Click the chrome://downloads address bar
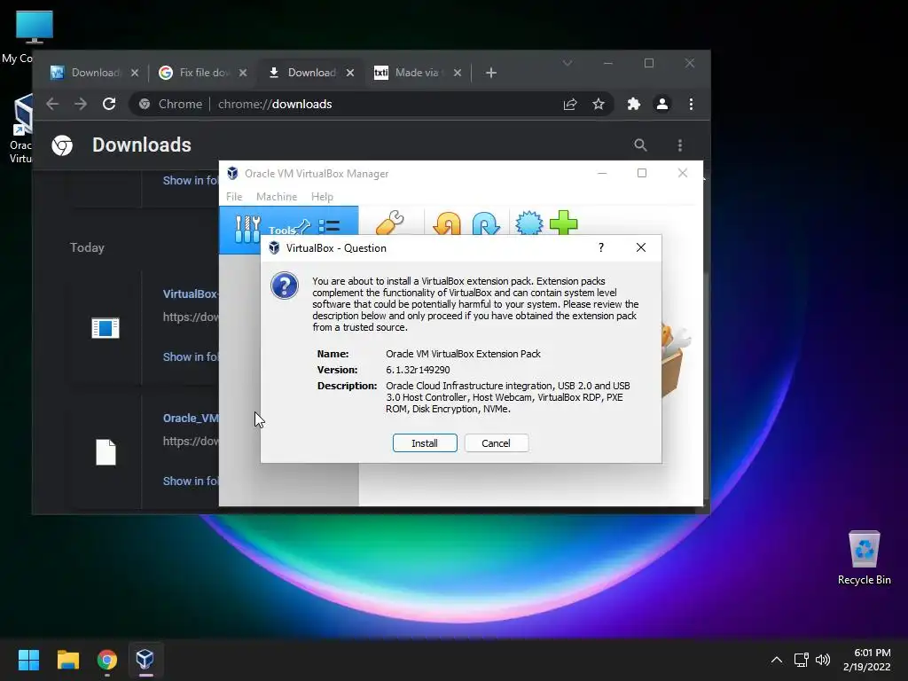 371,104
